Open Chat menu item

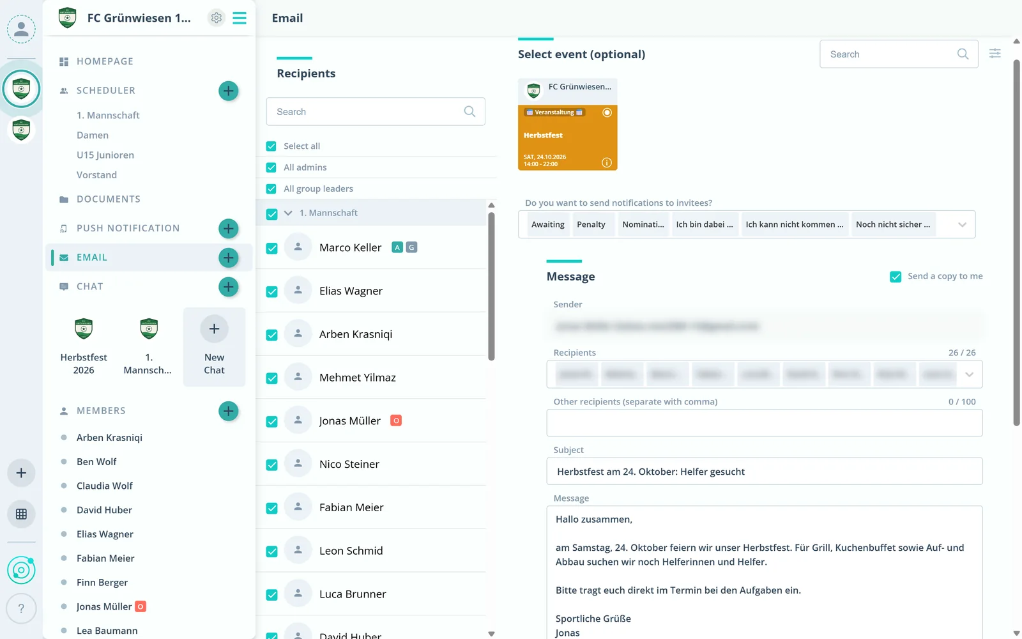[90, 286]
